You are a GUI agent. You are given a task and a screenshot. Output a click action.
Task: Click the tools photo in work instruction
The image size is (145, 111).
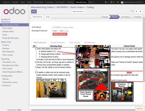51,89
